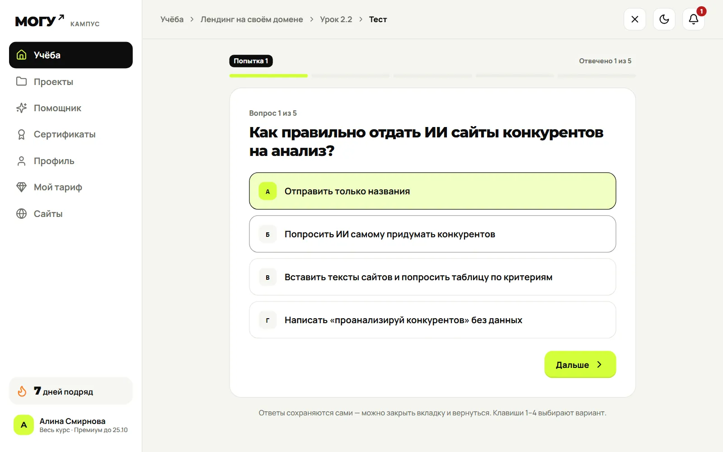Open Учёба in the sidebar menu
The image size is (723, 452).
pyautogui.click(x=71, y=55)
